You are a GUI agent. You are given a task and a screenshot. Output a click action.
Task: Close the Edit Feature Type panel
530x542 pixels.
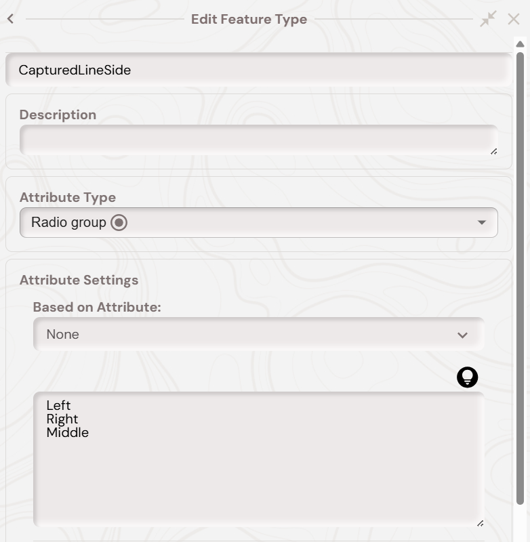(x=514, y=19)
